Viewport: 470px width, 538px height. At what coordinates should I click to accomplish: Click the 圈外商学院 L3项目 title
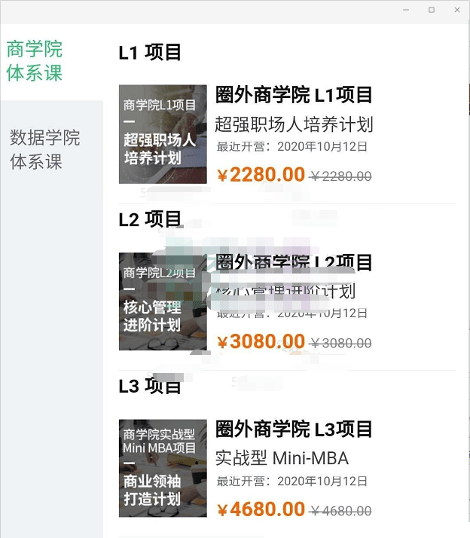point(294,429)
